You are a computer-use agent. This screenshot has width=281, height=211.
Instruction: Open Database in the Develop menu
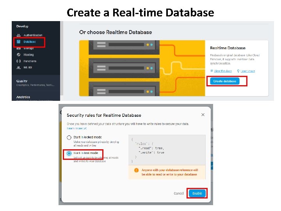29,42
